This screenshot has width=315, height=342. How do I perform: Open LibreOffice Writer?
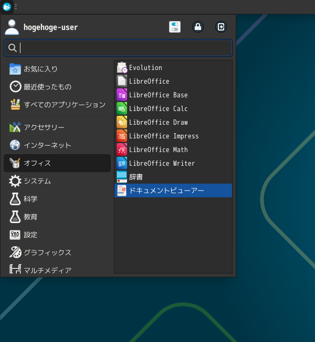[162, 164]
